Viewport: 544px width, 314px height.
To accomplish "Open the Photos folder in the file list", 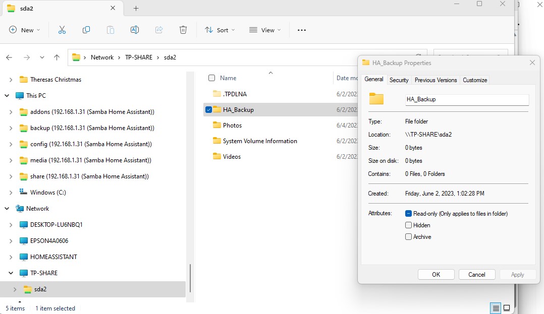I will pyautogui.click(x=232, y=125).
